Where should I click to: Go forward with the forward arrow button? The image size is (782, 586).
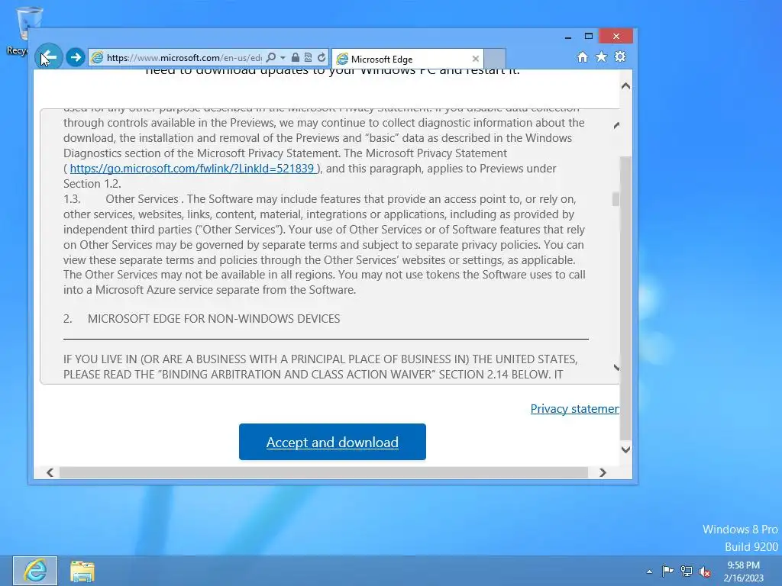tap(76, 57)
